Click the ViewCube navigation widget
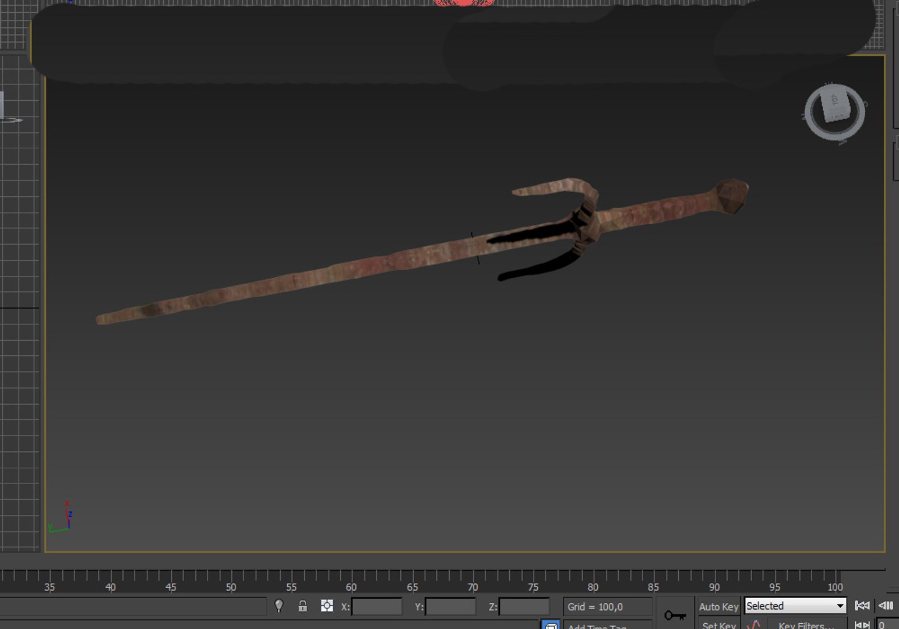Screen dimensions: 899x629 (834, 113)
